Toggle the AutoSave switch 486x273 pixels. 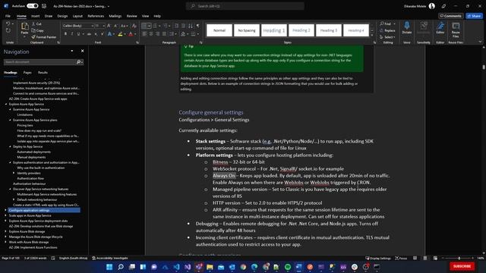click(32, 6)
